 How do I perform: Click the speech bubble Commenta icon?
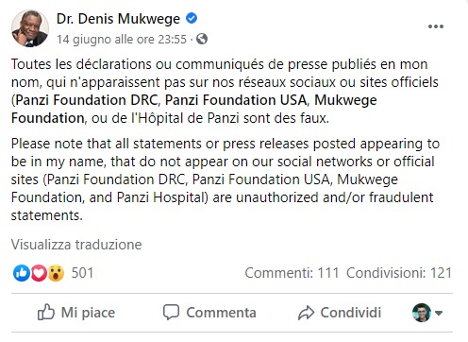[171, 312]
